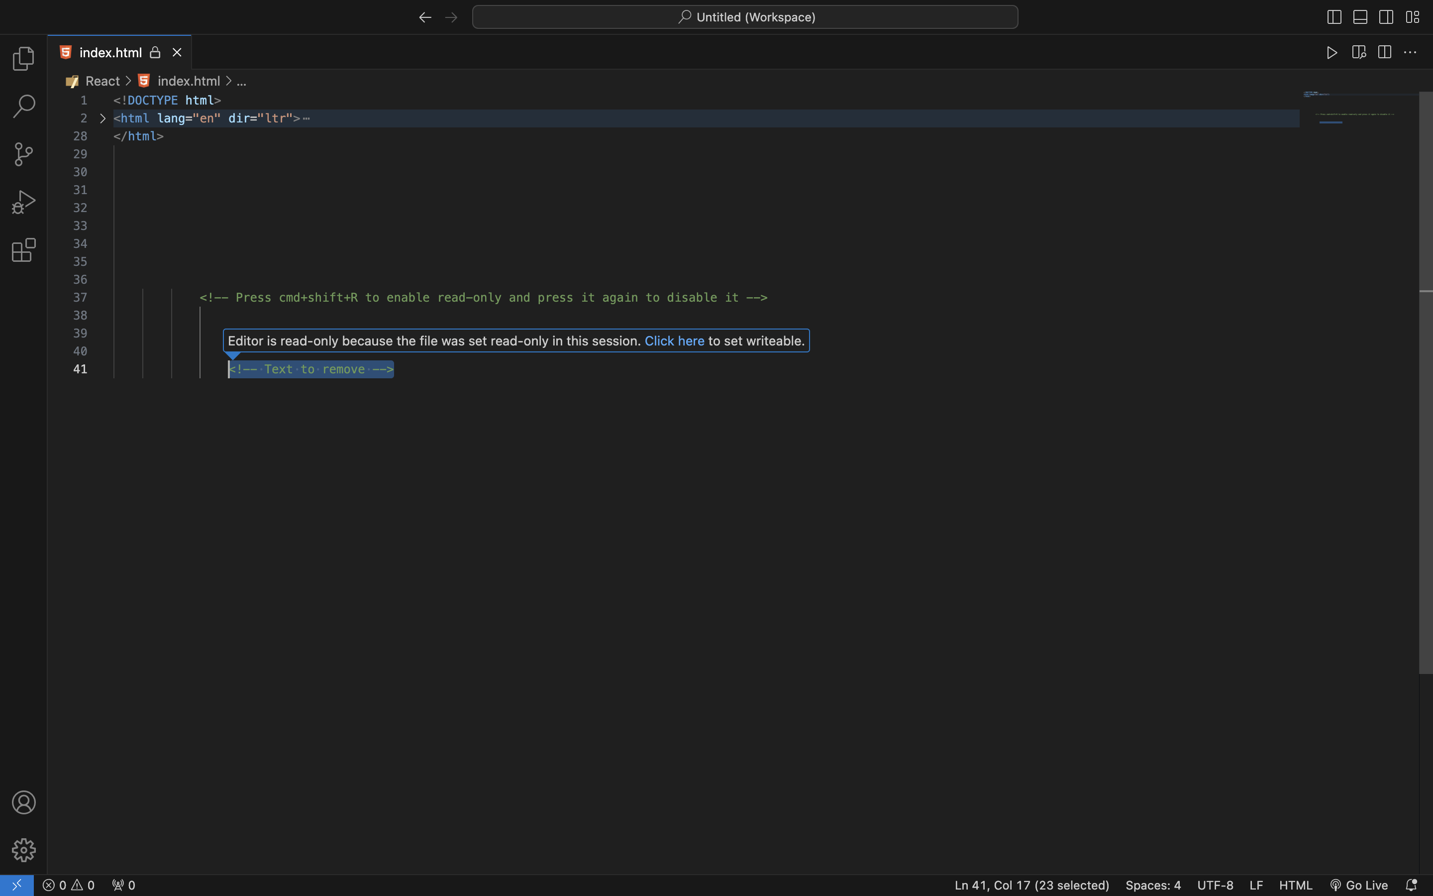
Task: Click the ports forwarded status item
Action: [x=124, y=885]
